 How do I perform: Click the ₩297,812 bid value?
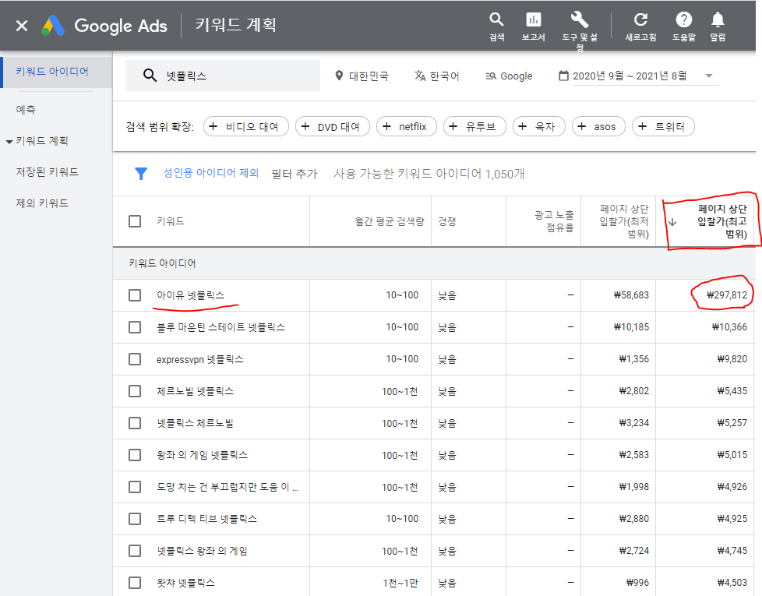[x=726, y=295]
